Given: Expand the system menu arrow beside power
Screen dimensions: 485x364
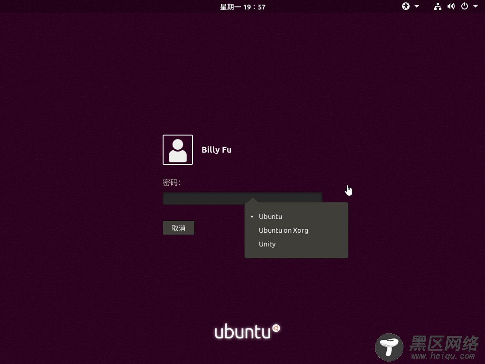Looking at the screenshot, I should coord(476,7).
